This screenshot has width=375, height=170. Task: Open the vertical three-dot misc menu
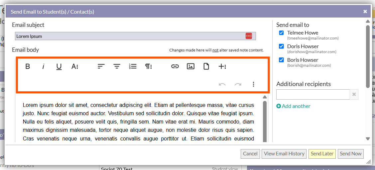[253, 84]
